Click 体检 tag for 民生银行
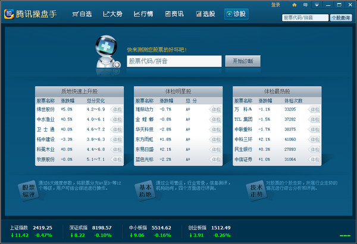This screenshot has height=244, width=357. 314,150
